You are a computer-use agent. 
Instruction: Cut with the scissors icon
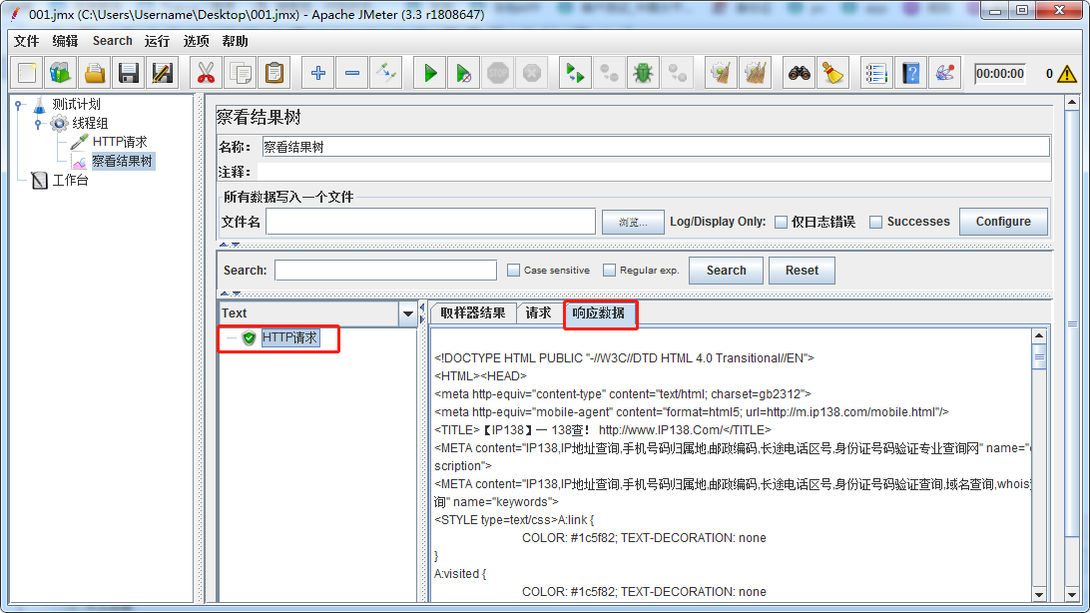click(207, 73)
